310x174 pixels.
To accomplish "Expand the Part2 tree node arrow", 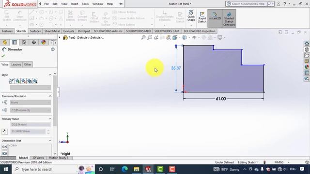I will tap(60, 37).
